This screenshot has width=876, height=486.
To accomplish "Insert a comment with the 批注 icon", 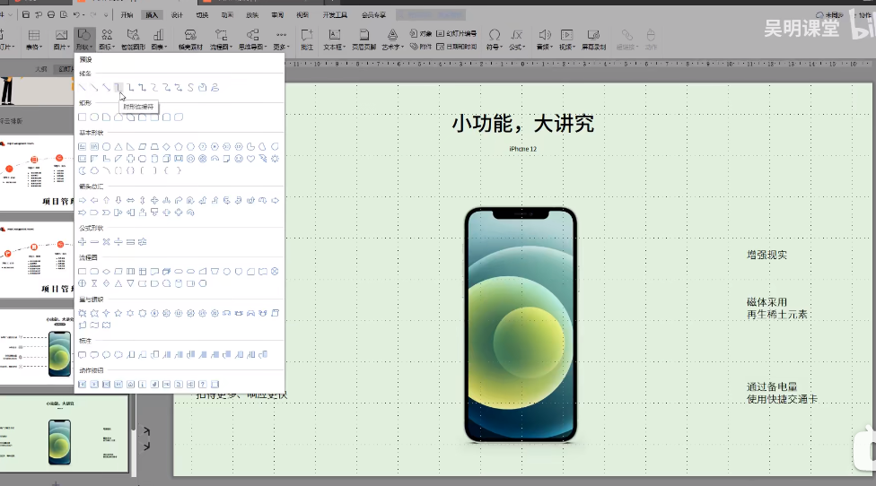I will click(x=308, y=39).
